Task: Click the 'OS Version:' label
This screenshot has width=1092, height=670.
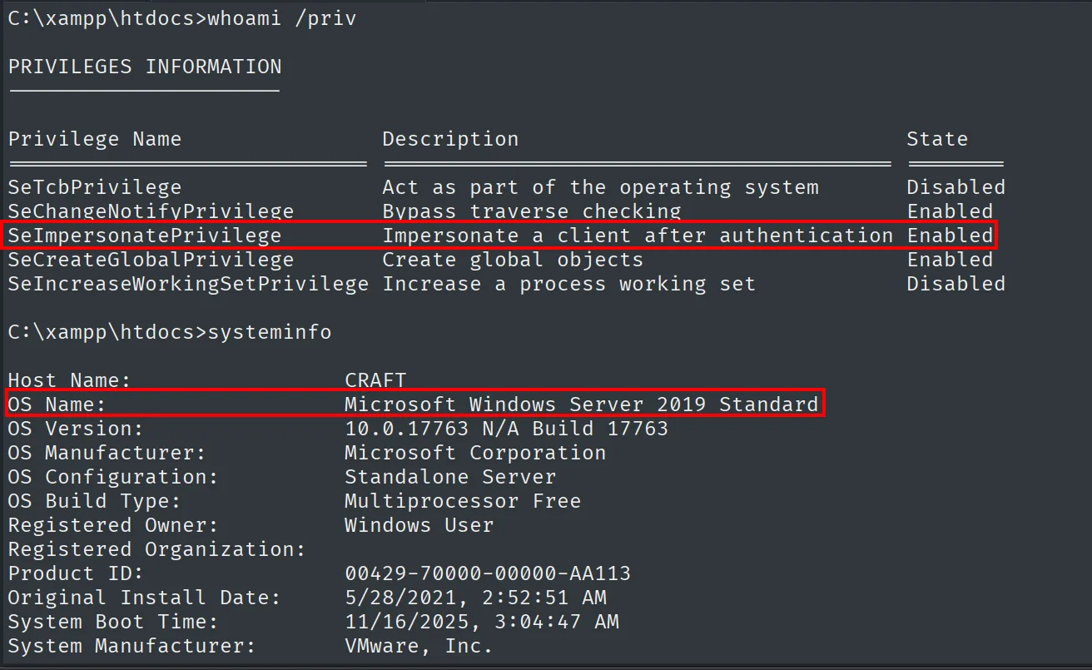Action: point(76,429)
